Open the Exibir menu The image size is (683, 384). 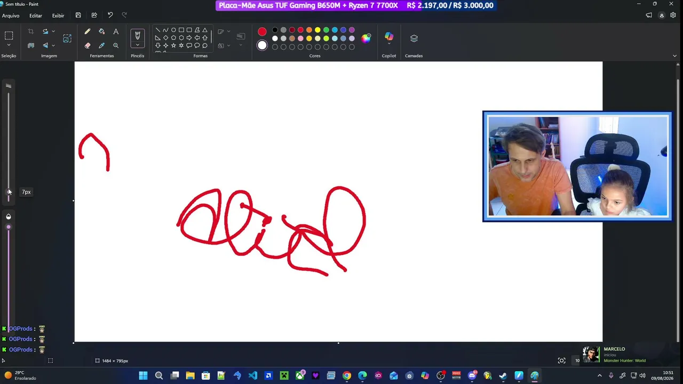(x=58, y=15)
